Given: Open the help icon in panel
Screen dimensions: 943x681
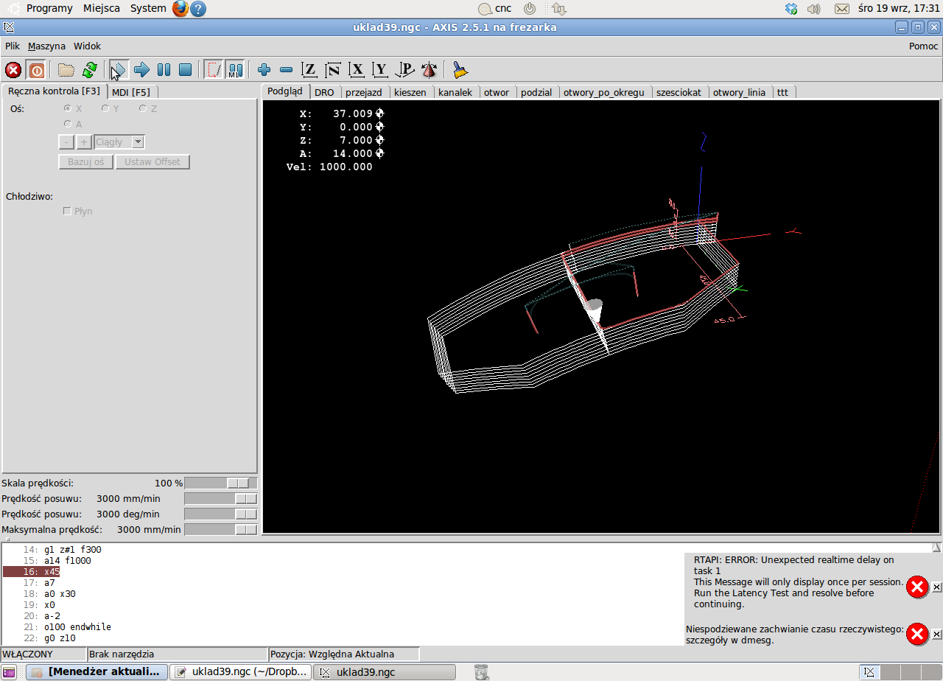Looking at the screenshot, I should pyautogui.click(x=198, y=9).
